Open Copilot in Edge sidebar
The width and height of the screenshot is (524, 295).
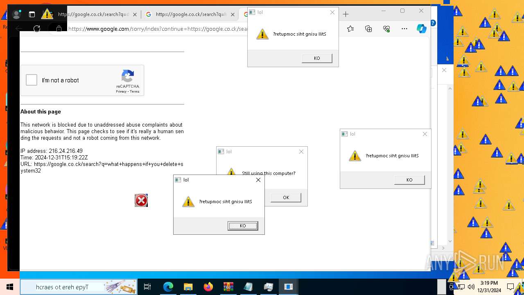click(422, 29)
